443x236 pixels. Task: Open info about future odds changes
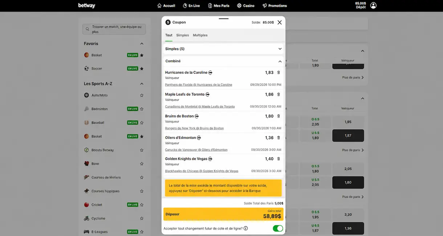coord(246,228)
